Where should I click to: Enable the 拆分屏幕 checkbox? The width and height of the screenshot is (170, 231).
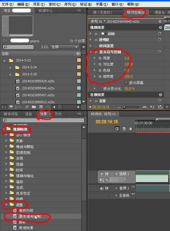coord(126,83)
